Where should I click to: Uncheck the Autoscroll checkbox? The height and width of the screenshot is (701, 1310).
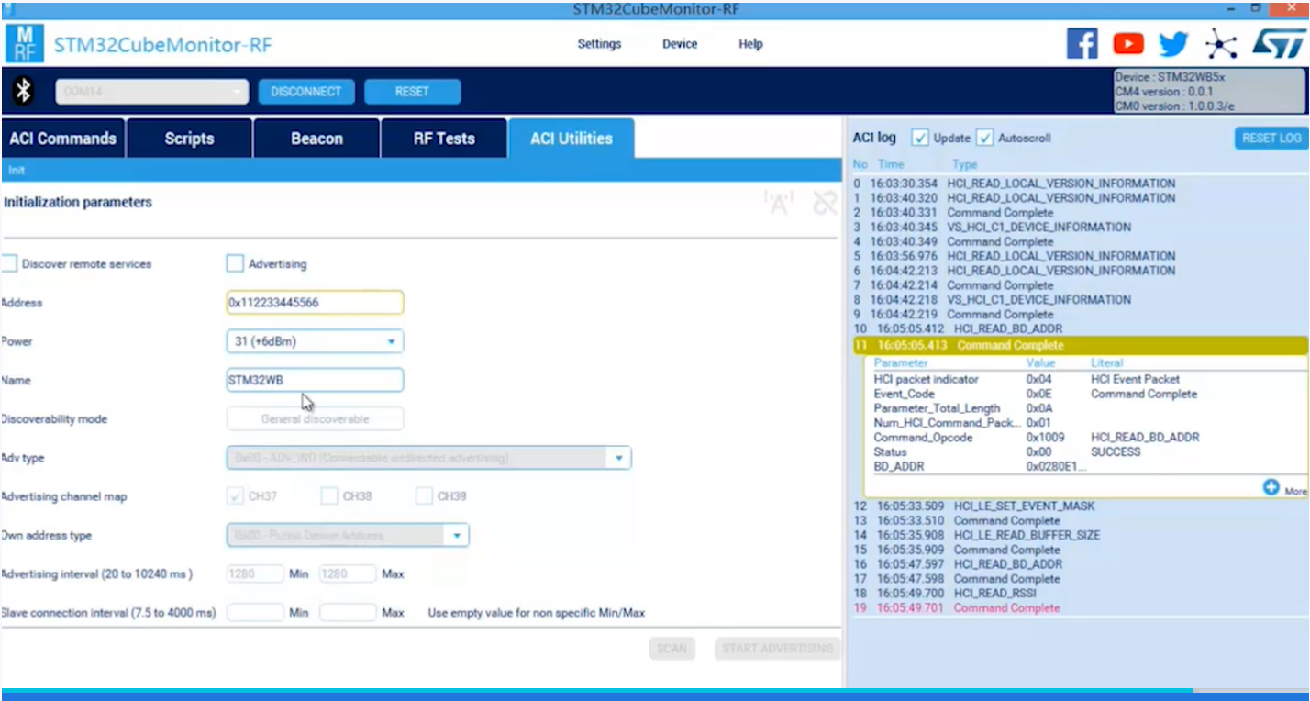[x=984, y=138]
